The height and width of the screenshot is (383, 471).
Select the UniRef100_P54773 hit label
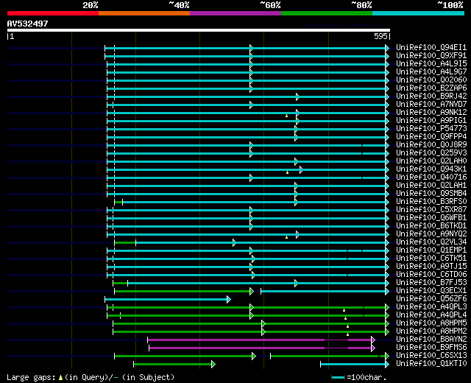(431, 128)
